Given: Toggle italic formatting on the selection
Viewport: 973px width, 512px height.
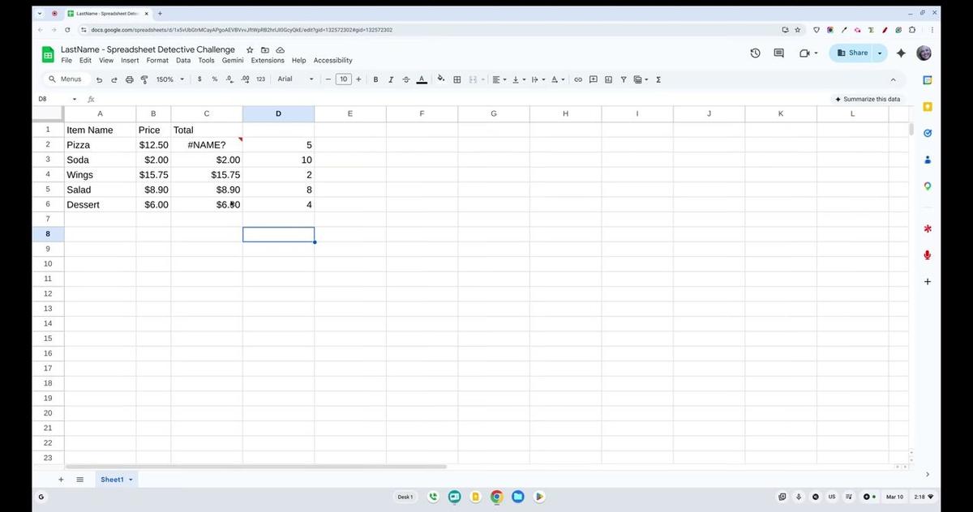Looking at the screenshot, I should 391,79.
